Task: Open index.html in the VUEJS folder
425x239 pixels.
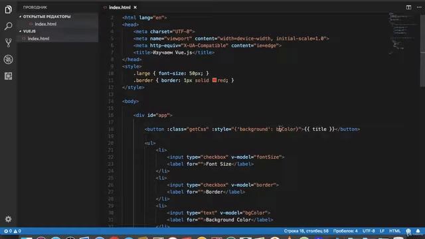Action: tap(39, 39)
